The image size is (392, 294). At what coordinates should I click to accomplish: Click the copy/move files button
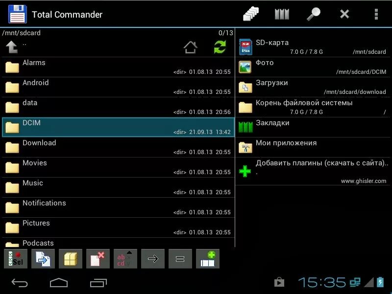43,259
